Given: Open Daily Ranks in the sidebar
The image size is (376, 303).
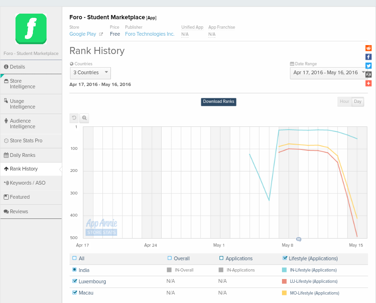Looking at the screenshot, I should [22, 155].
